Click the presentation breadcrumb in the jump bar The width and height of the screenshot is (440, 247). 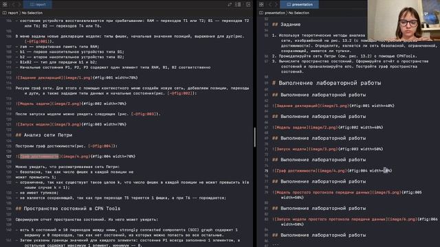click(275, 13)
